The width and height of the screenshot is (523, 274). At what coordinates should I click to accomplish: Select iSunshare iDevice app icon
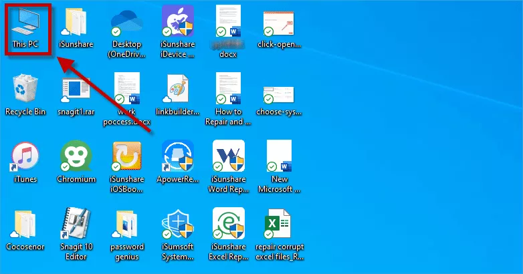(x=177, y=21)
